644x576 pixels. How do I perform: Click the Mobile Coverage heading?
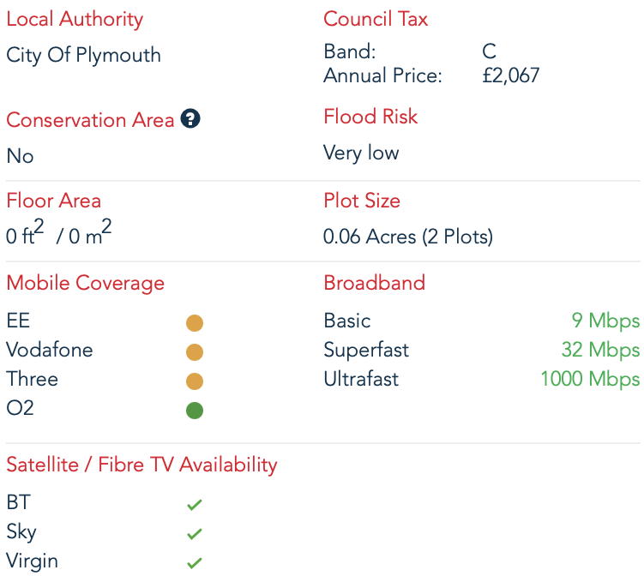click(86, 284)
